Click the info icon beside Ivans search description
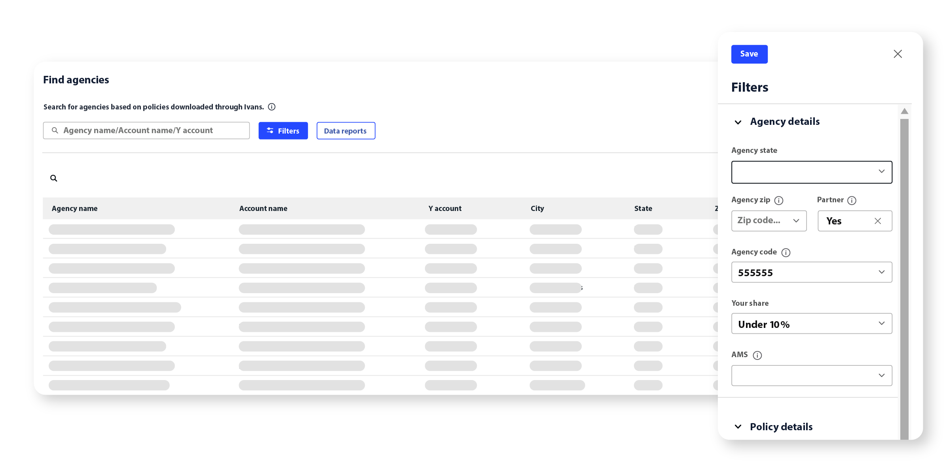The image size is (947, 465). (x=271, y=107)
